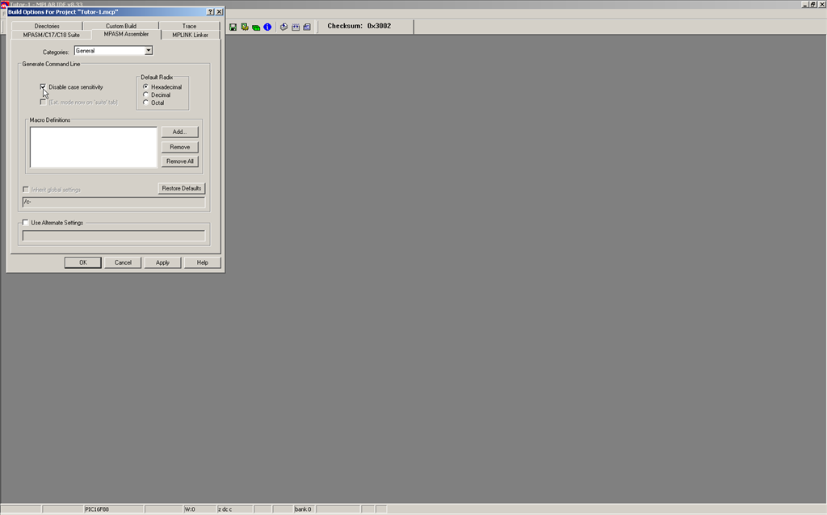Click the green chip package icon

click(x=256, y=27)
